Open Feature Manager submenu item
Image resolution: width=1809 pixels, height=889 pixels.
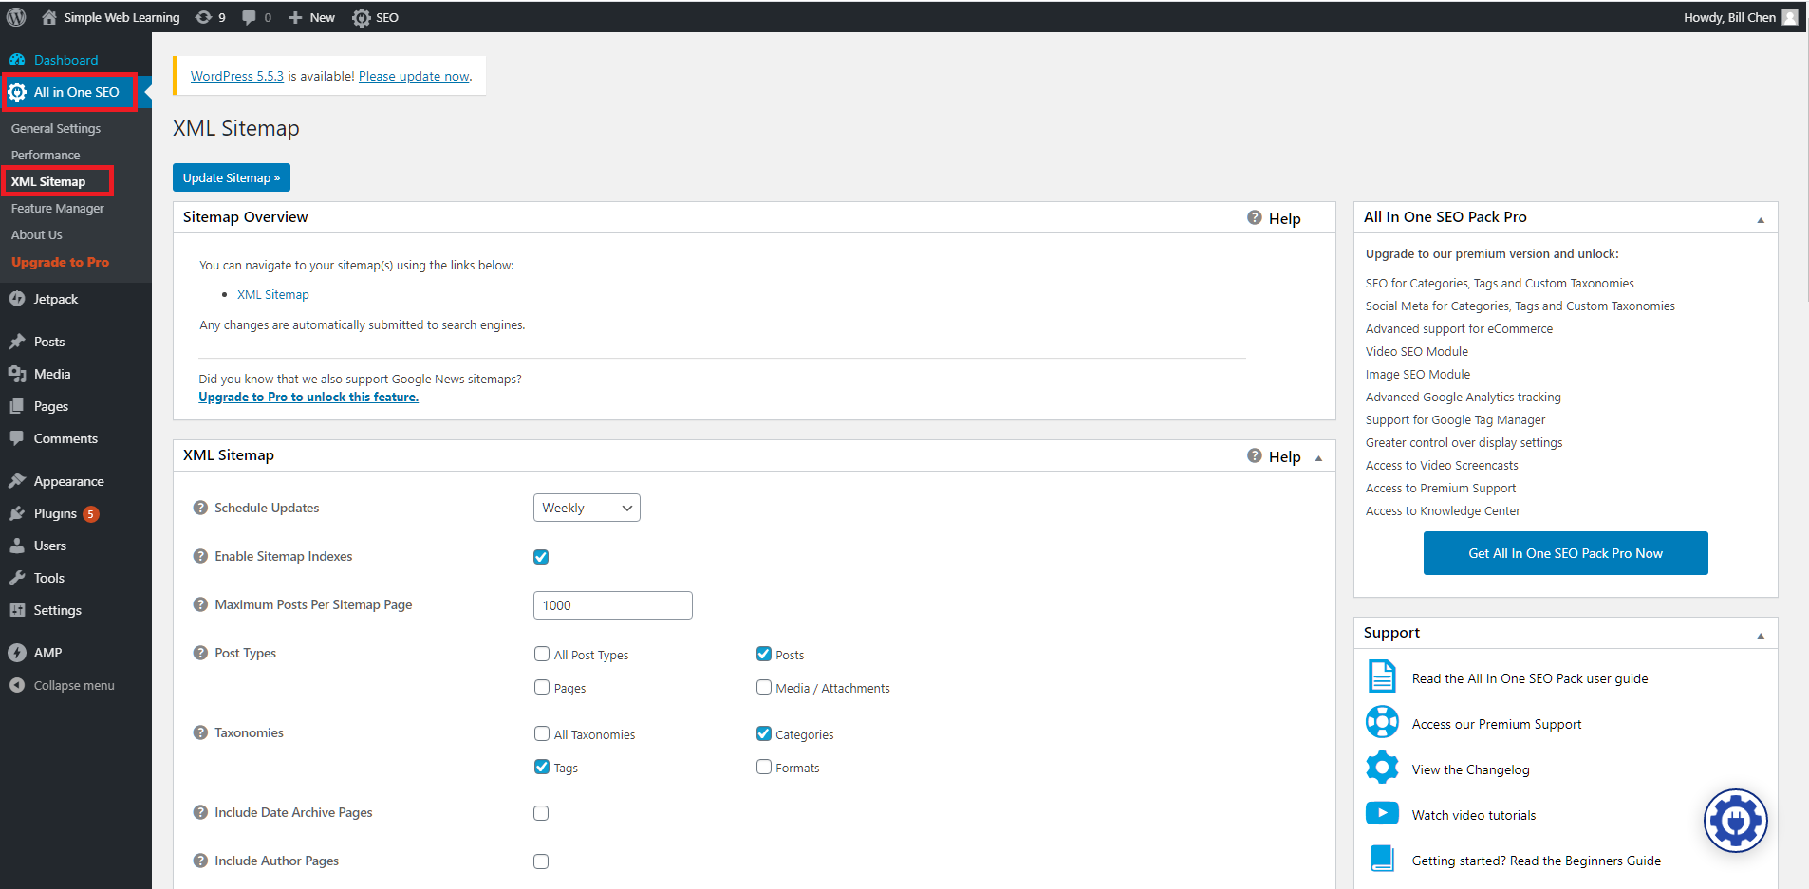pos(58,208)
